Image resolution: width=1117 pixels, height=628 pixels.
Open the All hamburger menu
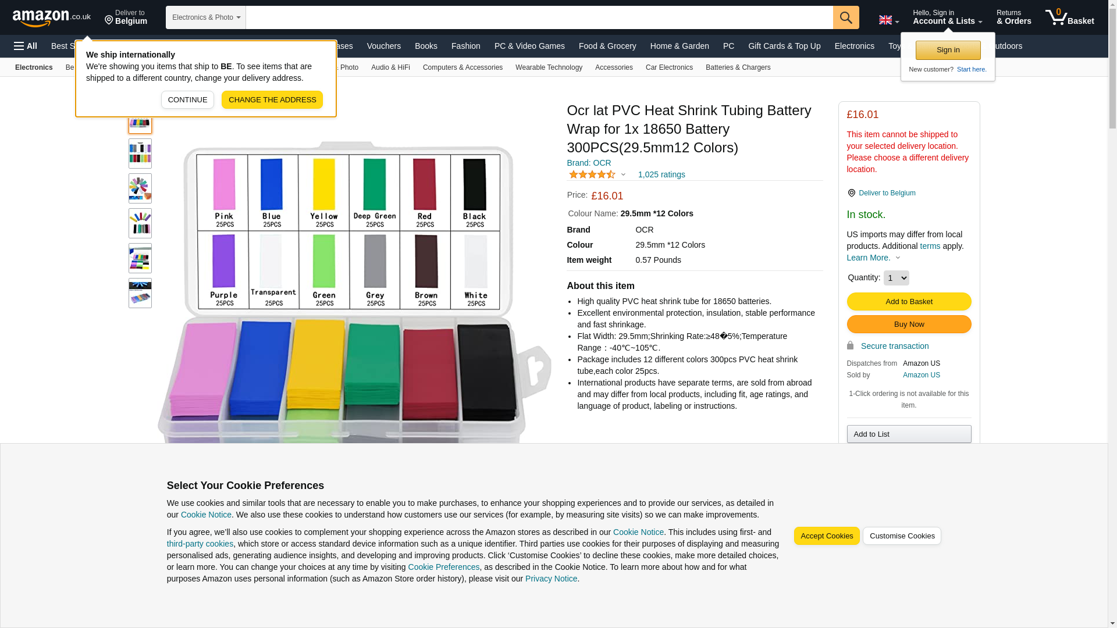[26, 46]
